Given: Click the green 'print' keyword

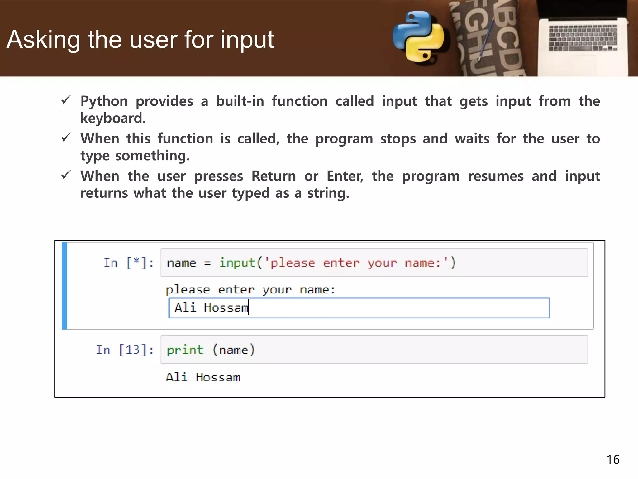Looking at the screenshot, I should click(x=185, y=350).
